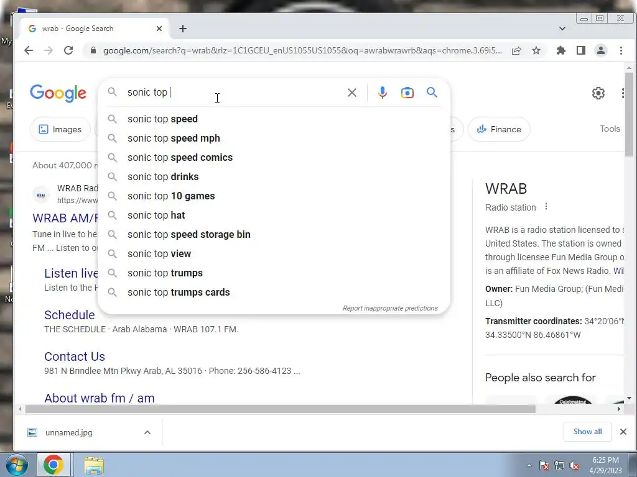Click Report inappropriate predictions
Viewport: 637px width, 477px height.
(390, 308)
